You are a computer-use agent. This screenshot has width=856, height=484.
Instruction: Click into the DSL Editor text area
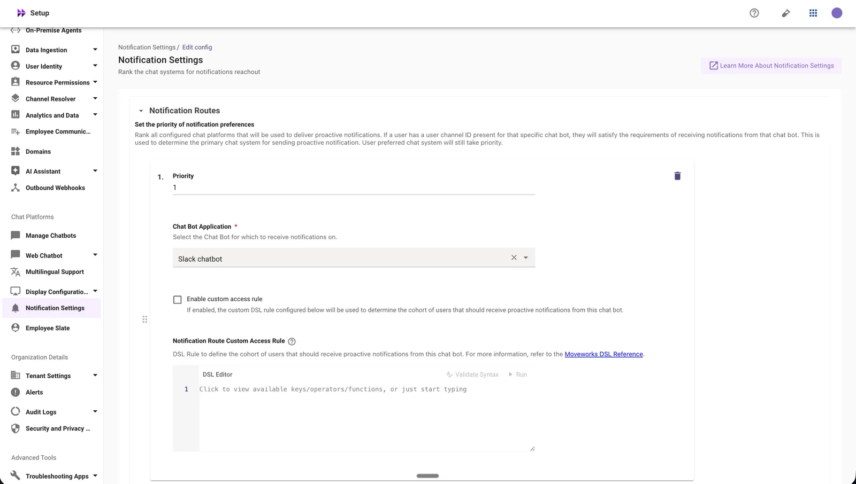[367, 417]
